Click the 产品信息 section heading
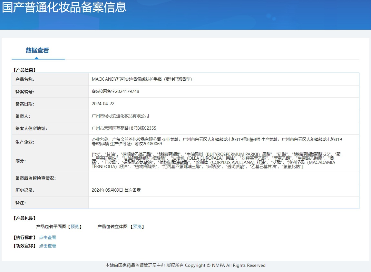The width and height of the screenshot is (371, 272). (x=24, y=70)
